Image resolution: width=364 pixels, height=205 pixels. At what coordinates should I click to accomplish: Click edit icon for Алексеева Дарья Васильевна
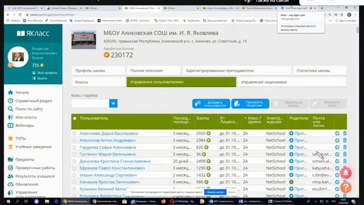[x=337, y=133]
